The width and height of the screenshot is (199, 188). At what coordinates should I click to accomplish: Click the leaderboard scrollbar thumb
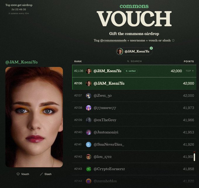coord(194,157)
